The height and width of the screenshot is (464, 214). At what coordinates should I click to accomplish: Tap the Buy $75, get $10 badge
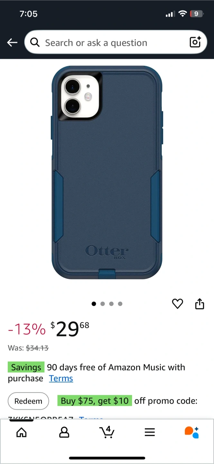point(95,401)
